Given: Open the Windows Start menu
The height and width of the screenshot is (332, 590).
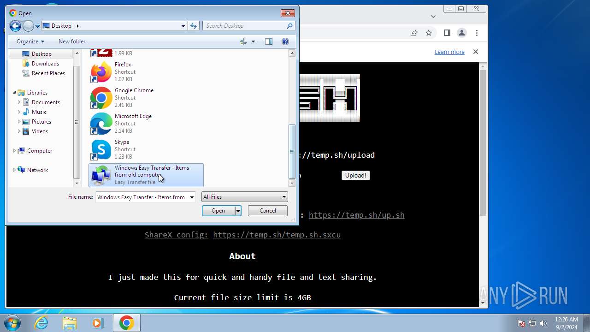Looking at the screenshot, I should 12,323.
